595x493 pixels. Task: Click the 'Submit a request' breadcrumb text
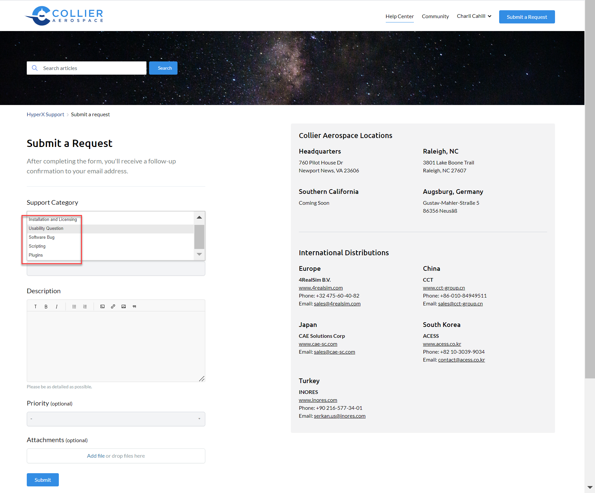click(x=90, y=114)
